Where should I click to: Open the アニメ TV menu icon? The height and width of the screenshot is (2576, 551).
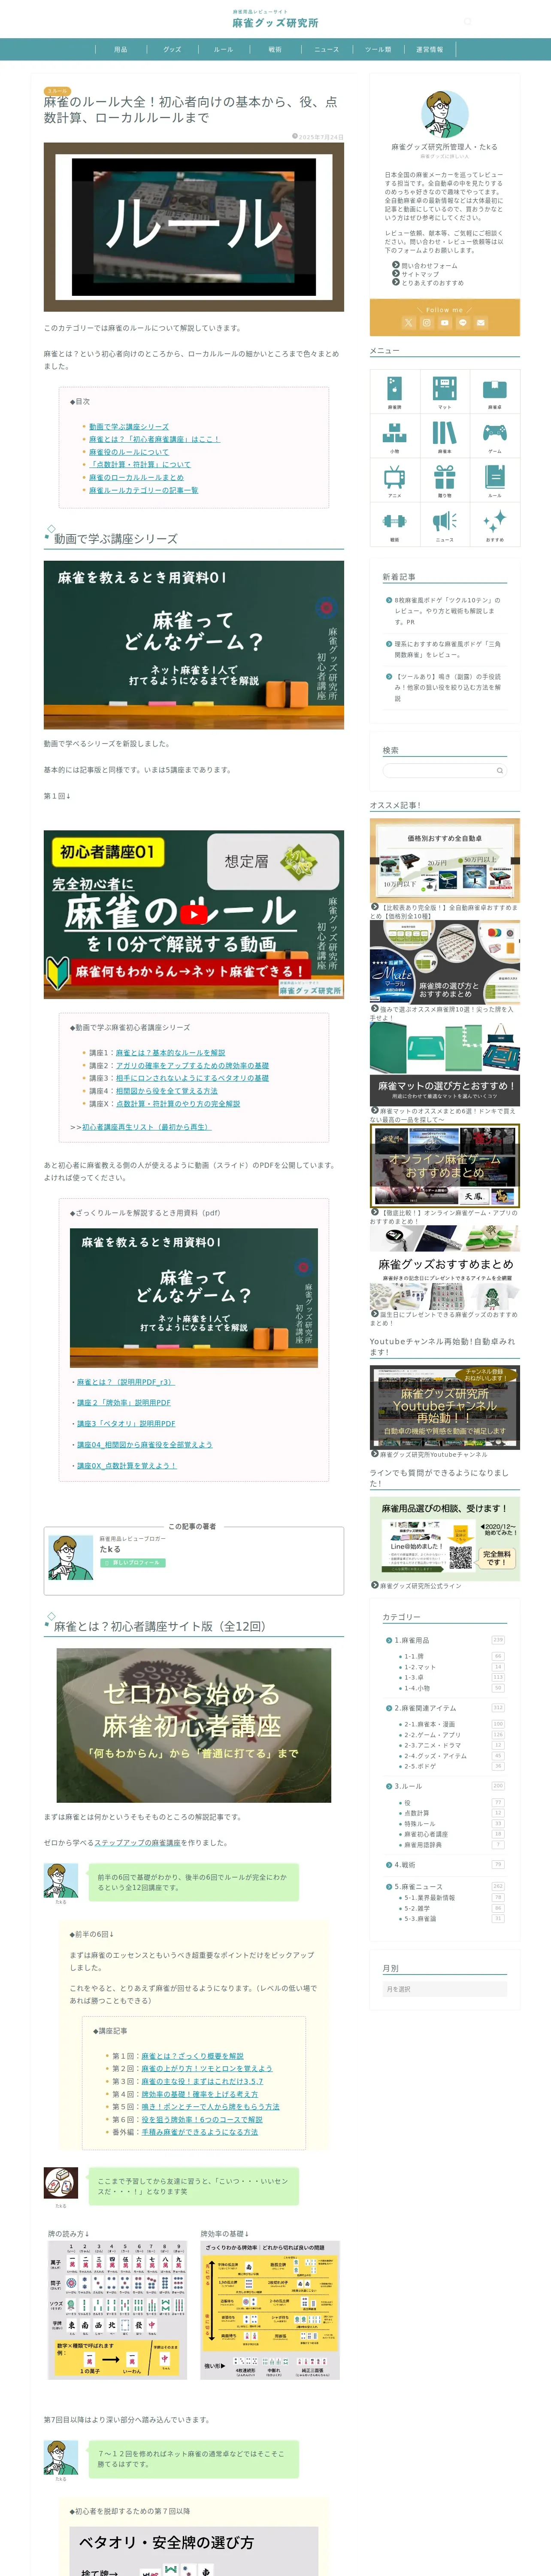pyautogui.click(x=394, y=477)
